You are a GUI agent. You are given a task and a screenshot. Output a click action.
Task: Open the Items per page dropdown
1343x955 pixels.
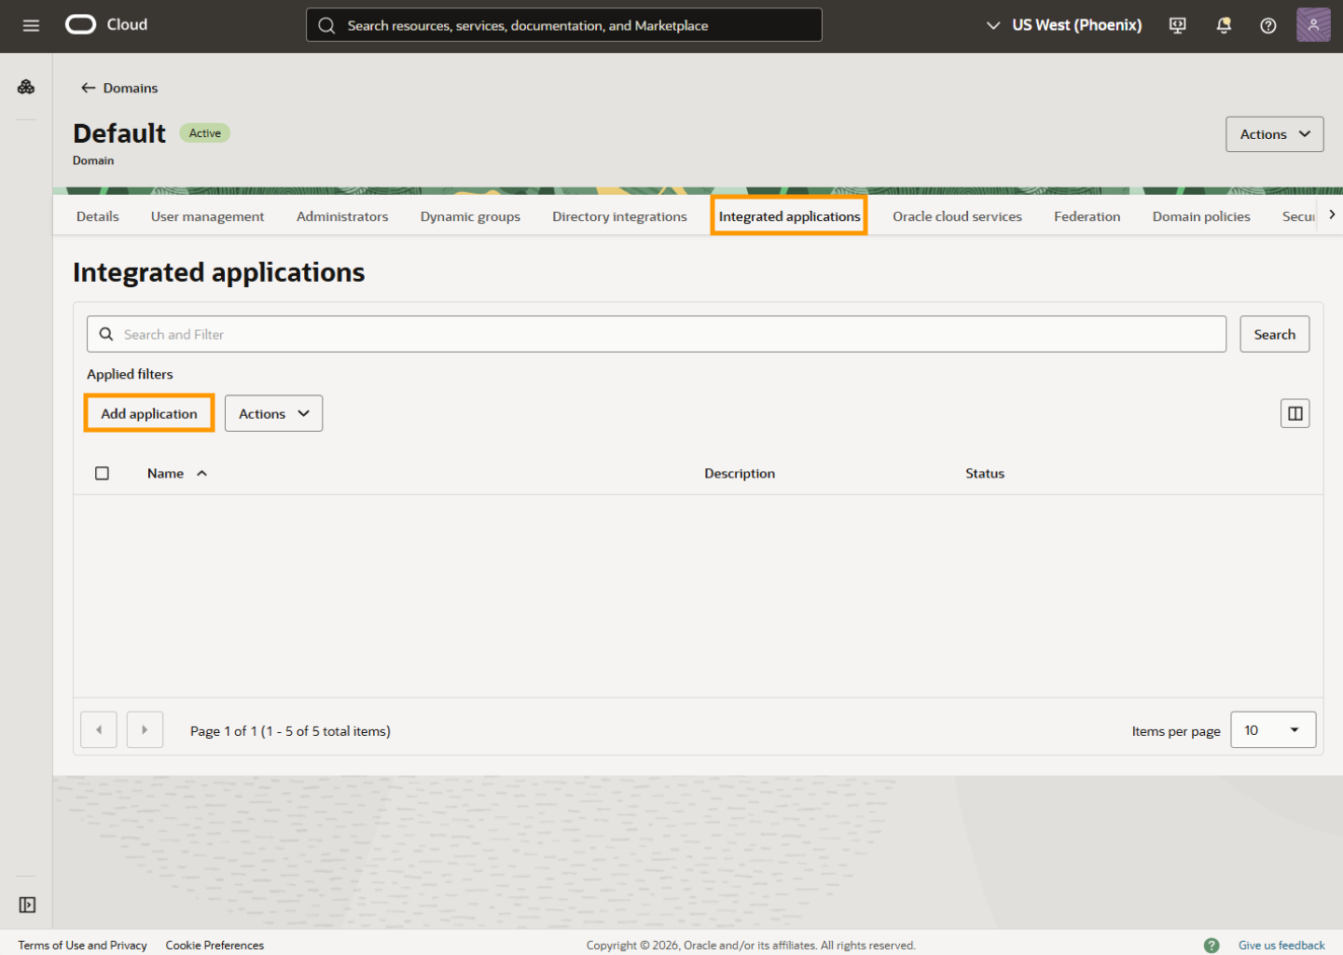coord(1273,730)
